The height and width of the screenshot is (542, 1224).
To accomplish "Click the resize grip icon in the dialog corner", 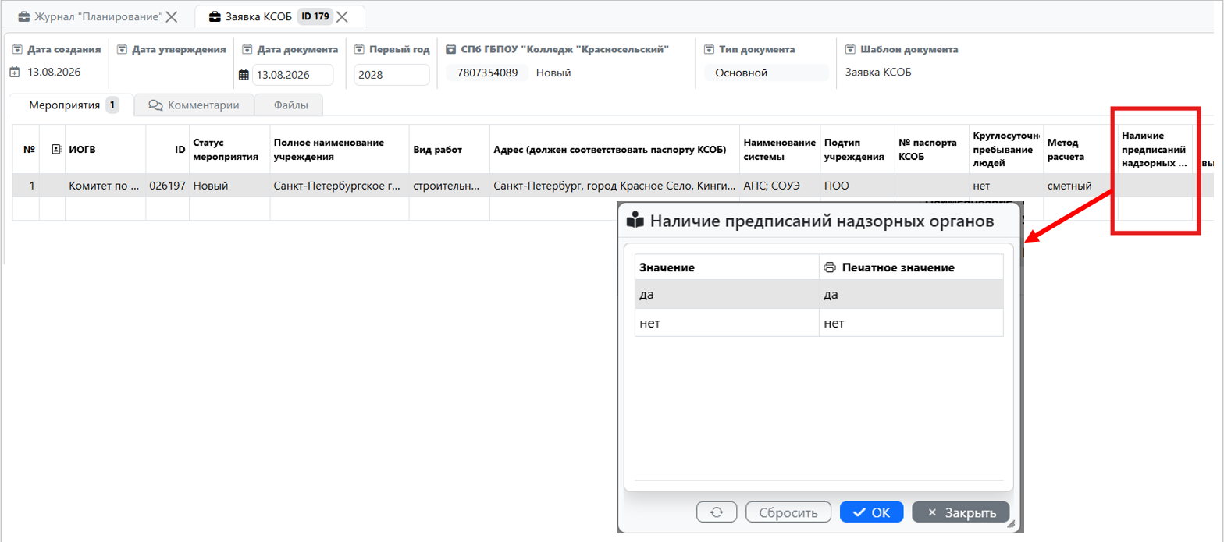I will pos(1012,525).
